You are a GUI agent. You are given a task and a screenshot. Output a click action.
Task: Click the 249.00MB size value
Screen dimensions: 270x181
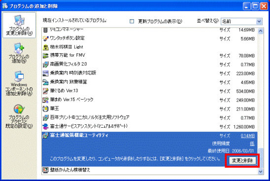245,100
